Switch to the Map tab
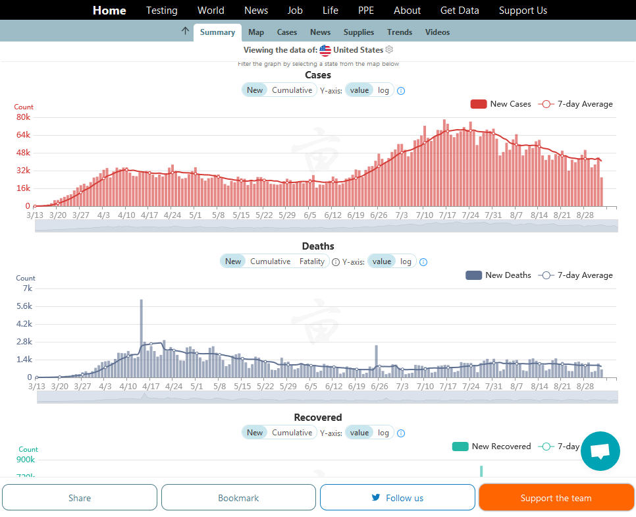 256,32
